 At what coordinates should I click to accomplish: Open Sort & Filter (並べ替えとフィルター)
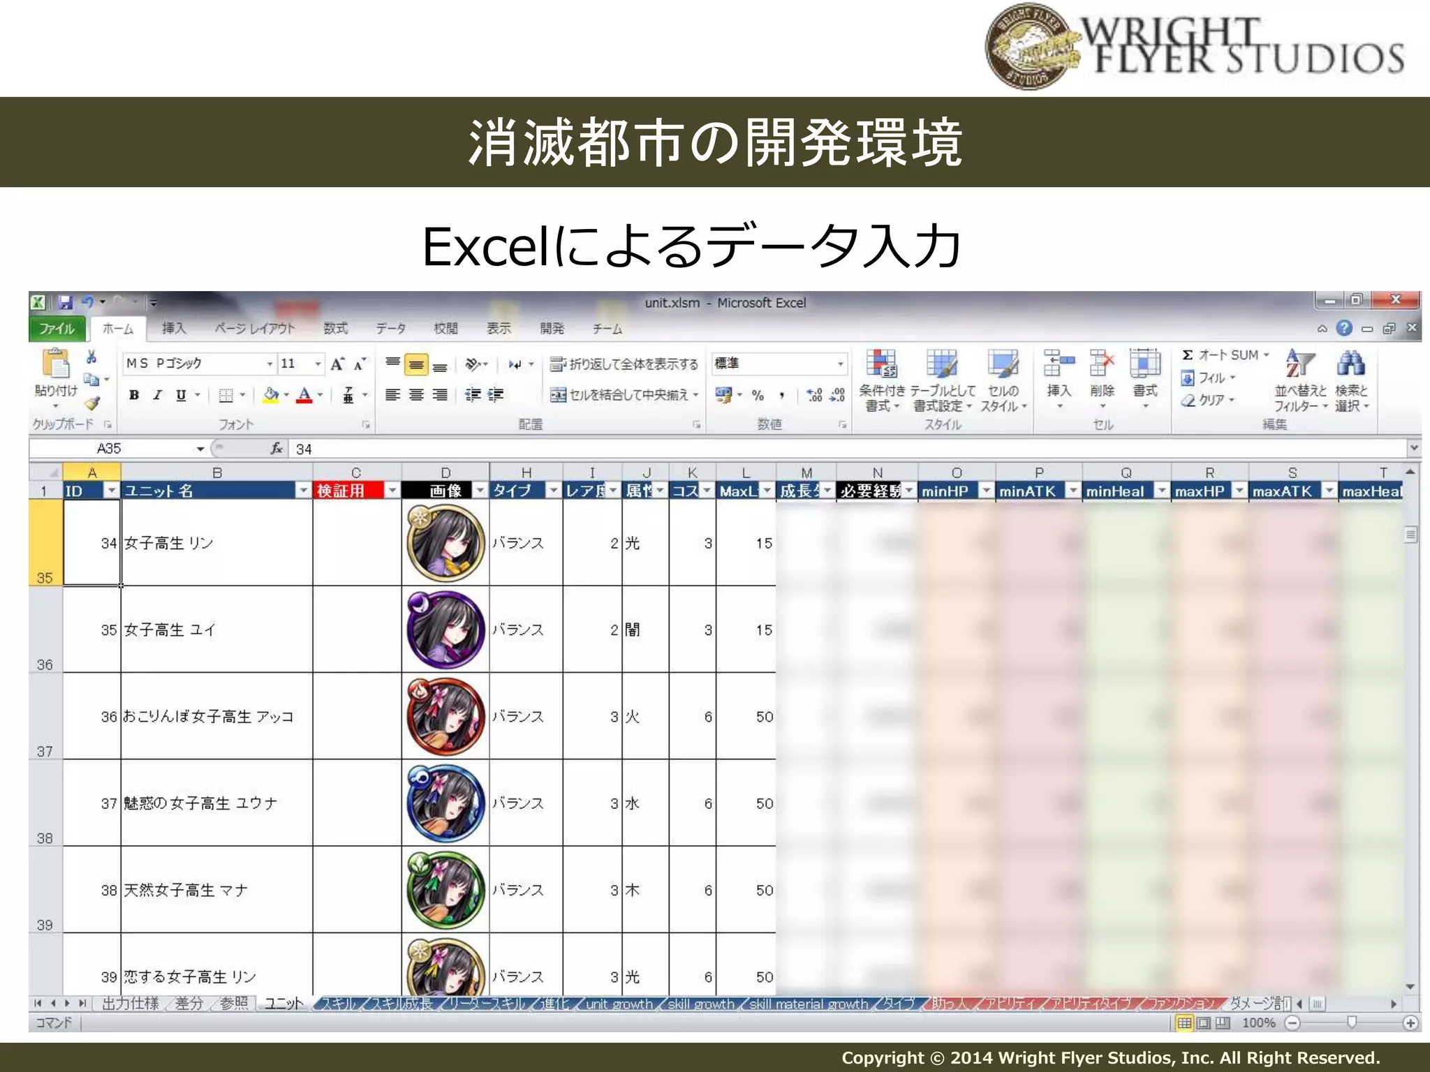pyautogui.click(x=1300, y=381)
